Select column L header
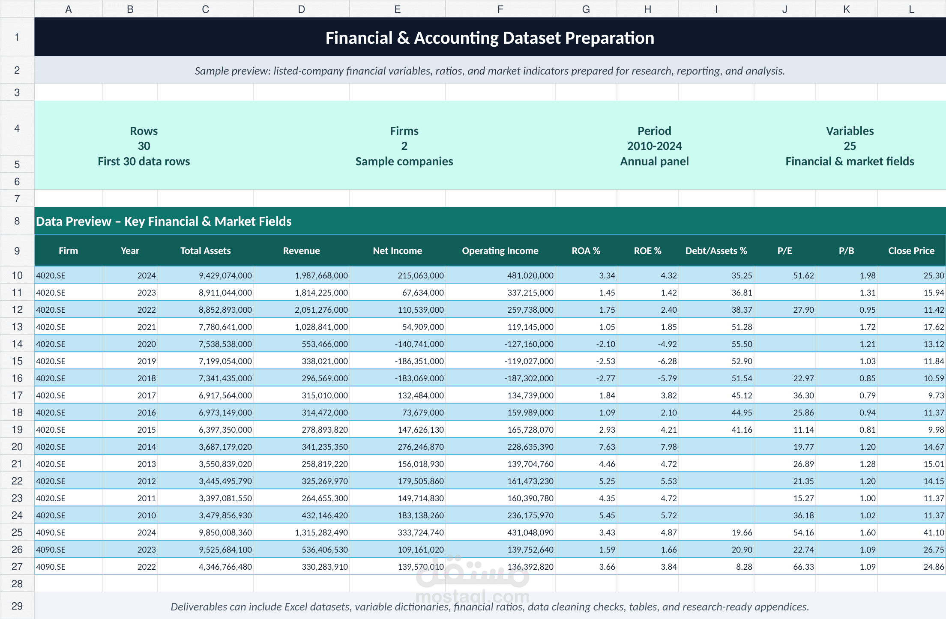This screenshot has height=619, width=946. pos(912,9)
